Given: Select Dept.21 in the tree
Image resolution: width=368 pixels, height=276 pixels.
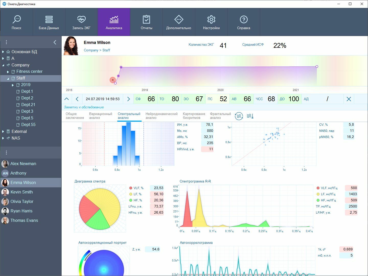Looking at the screenshot, I should (28, 105).
